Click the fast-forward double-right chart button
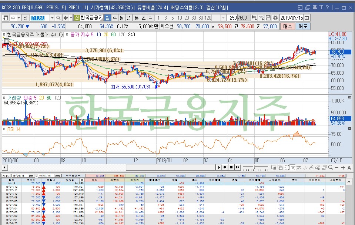This screenshot has height=225, width=355. (x=238, y=167)
